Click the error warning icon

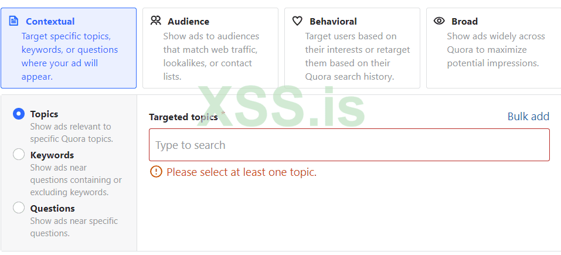pos(156,172)
